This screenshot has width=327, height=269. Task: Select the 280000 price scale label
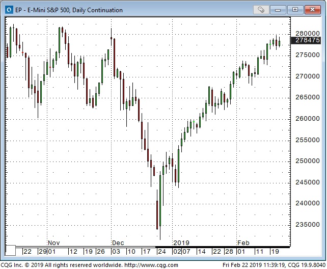[308, 33]
